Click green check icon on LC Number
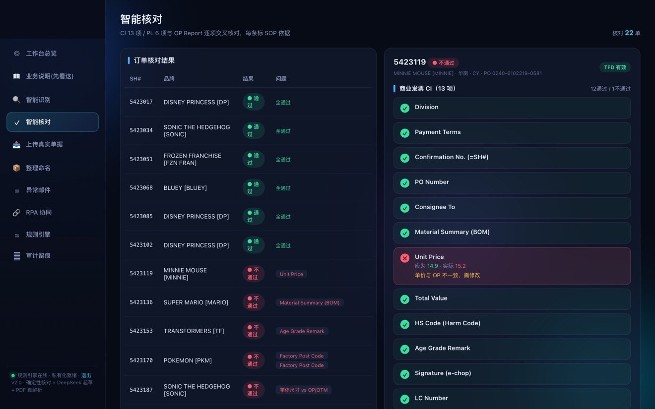 pos(405,399)
